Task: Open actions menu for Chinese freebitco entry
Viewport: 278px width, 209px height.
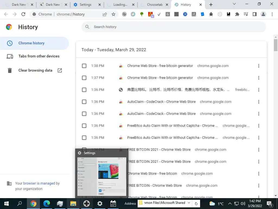Action: pyautogui.click(x=259, y=90)
